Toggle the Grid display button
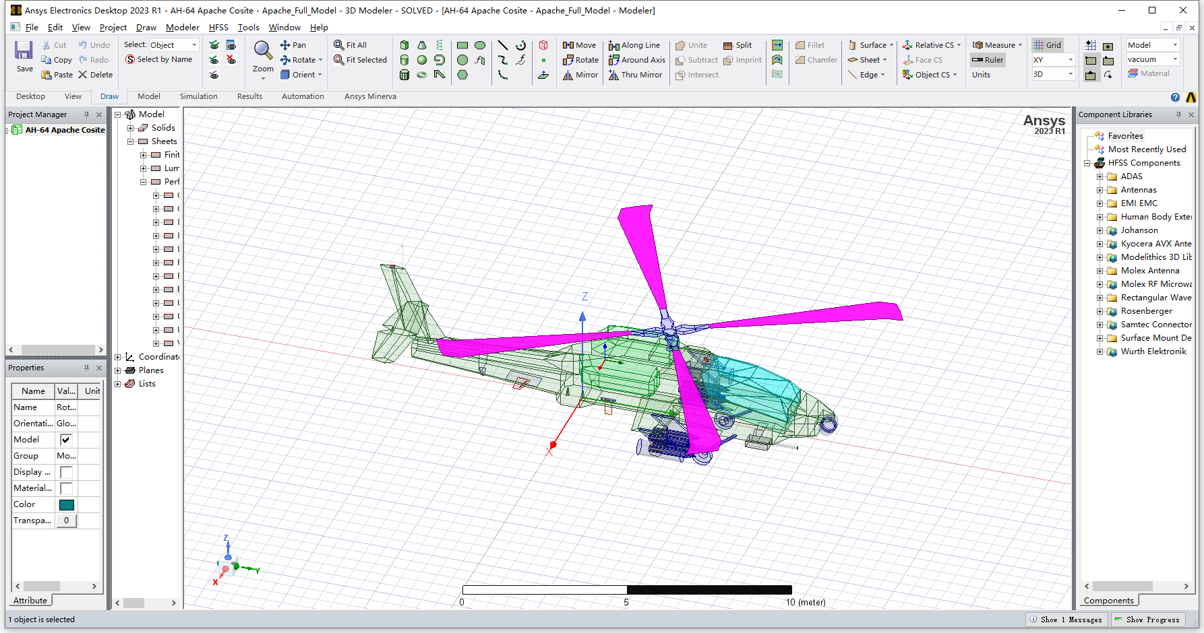 pyautogui.click(x=1047, y=45)
